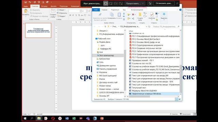Go up one folder level in Explorer
This screenshot has width=218, height=122.
[105, 26]
